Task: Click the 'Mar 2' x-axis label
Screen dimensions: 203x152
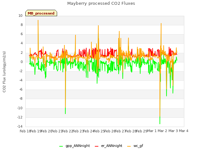Action: pos(162,131)
